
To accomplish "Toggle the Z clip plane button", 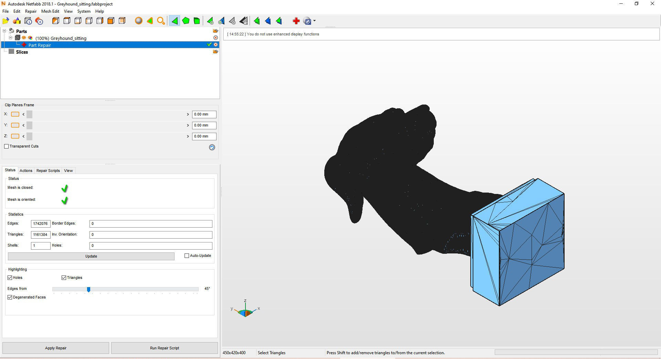I will tap(15, 136).
